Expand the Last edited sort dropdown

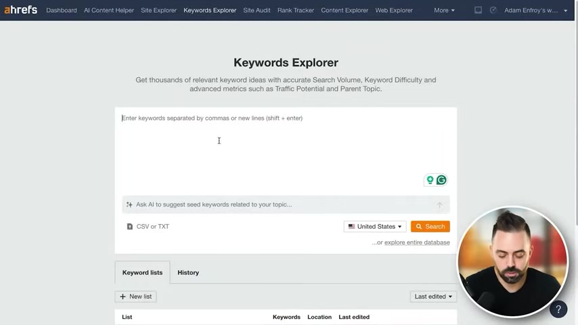pos(433,297)
